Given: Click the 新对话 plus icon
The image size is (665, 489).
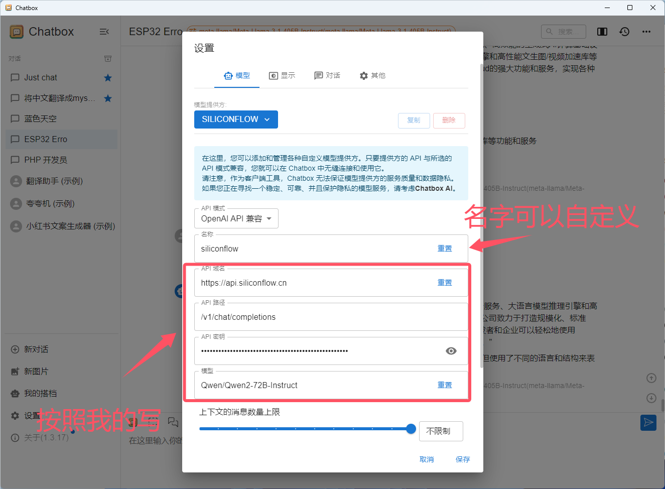Looking at the screenshot, I should pos(15,349).
